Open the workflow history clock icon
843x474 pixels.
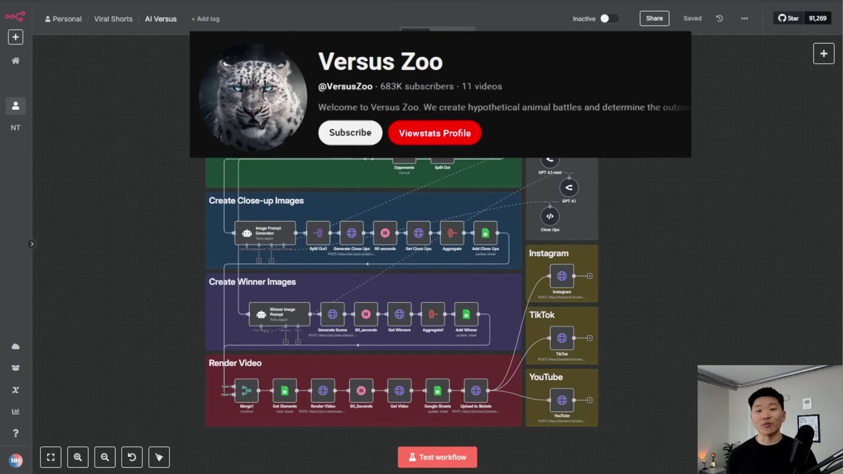pyautogui.click(x=719, y=19)
